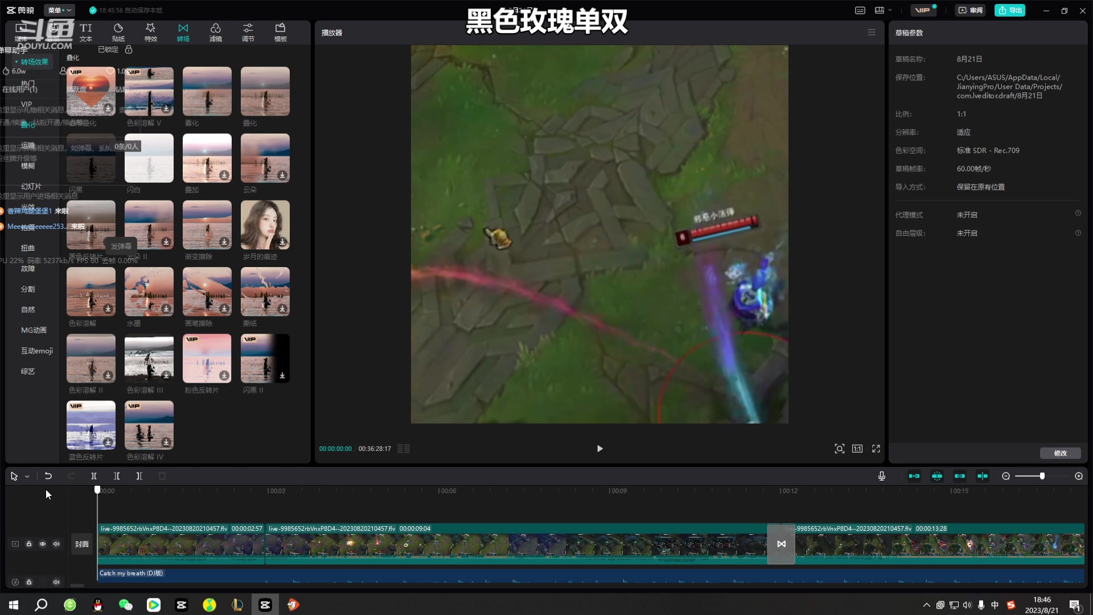The image size is (1093, 615).
Task: Toggle track linkage icon
Action: tap(960, 476)
